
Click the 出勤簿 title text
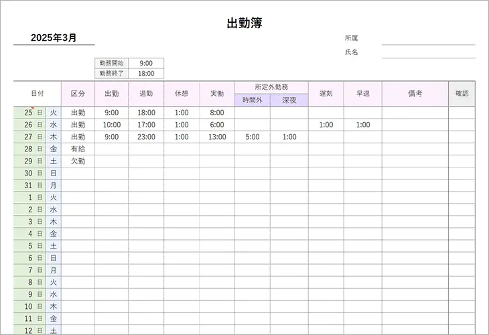[244, 23]
